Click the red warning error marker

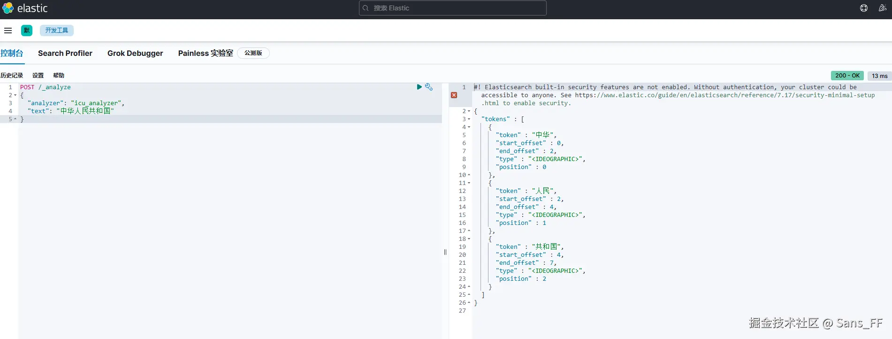click(x=454, y=95)
